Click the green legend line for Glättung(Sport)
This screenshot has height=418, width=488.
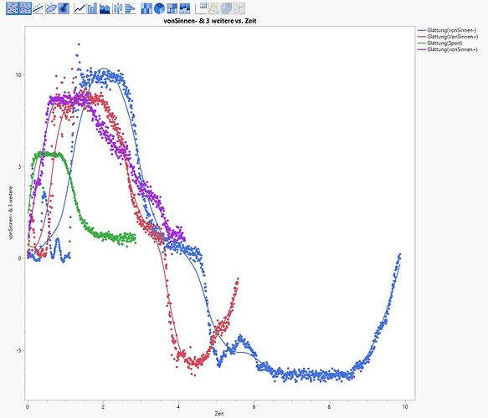(x=421, y=43)
